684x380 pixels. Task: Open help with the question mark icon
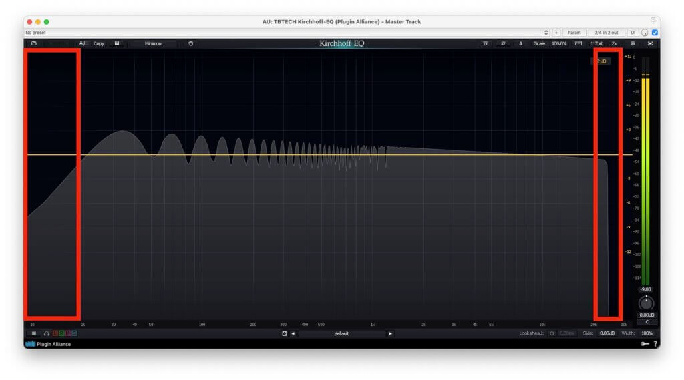pos(655,344)
